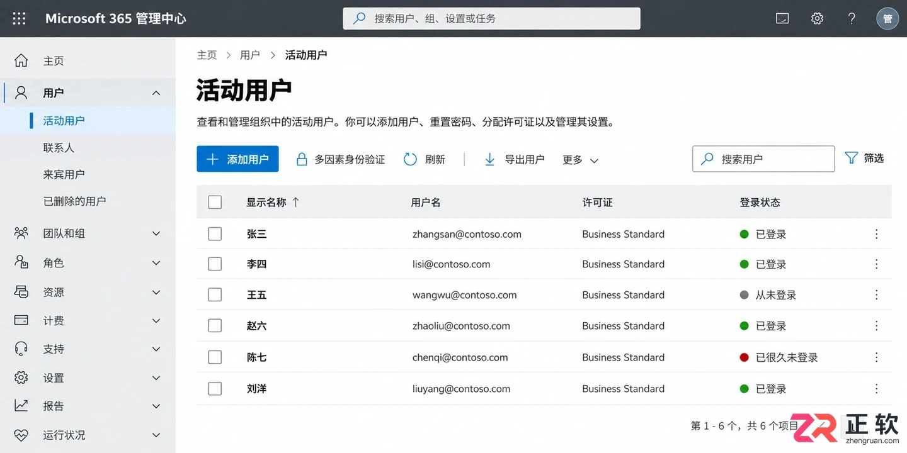Open 联系人 in the sidebar
This screenshot has height=453, width=907.
59,148
